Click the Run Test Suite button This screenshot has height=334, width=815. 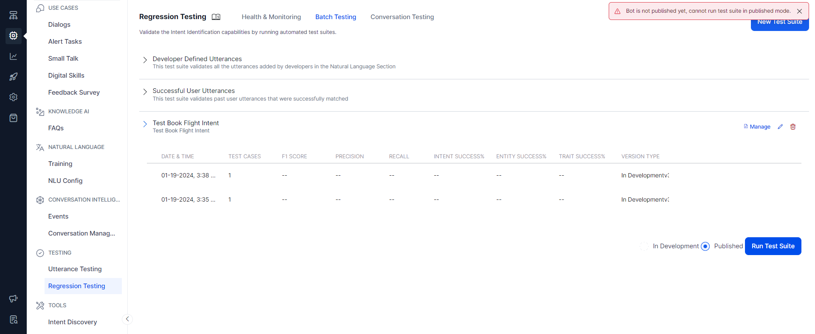tap(773, 246)
